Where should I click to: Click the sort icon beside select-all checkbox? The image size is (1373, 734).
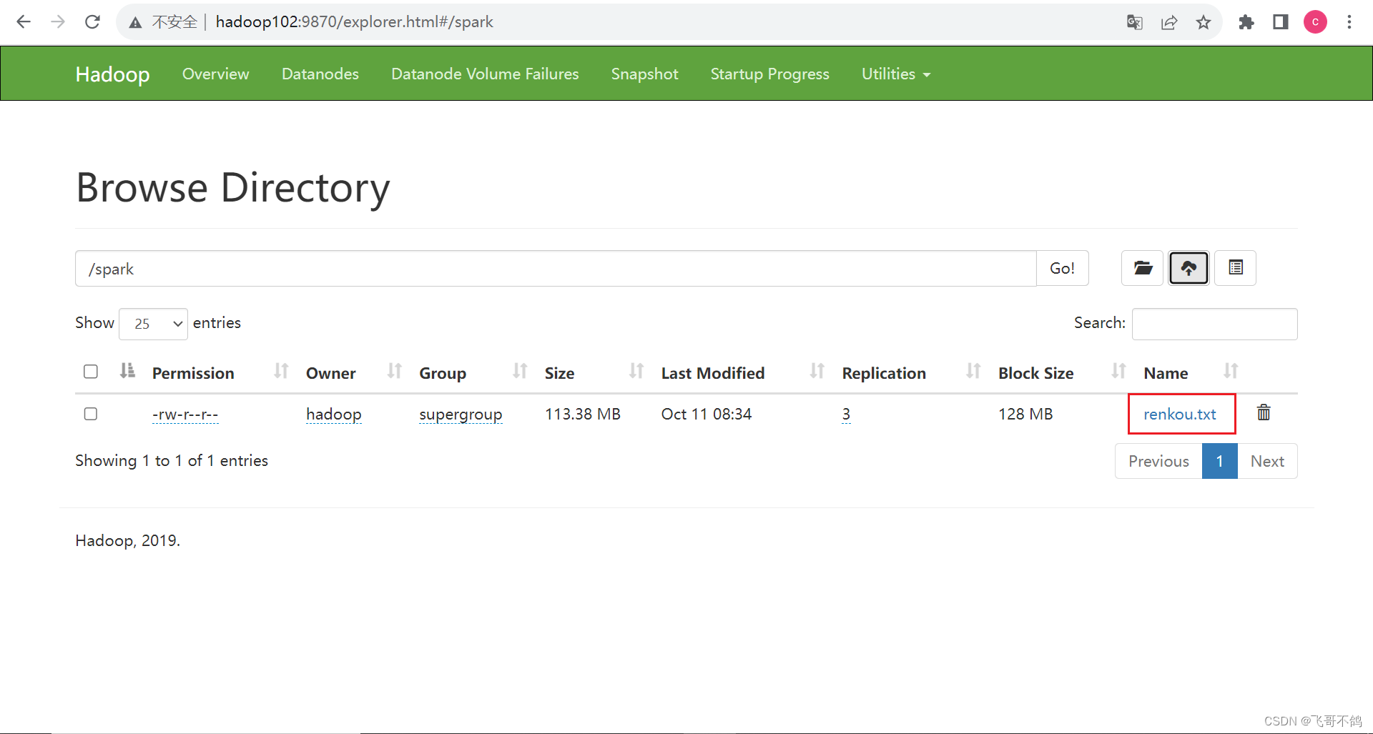(127, 371)
